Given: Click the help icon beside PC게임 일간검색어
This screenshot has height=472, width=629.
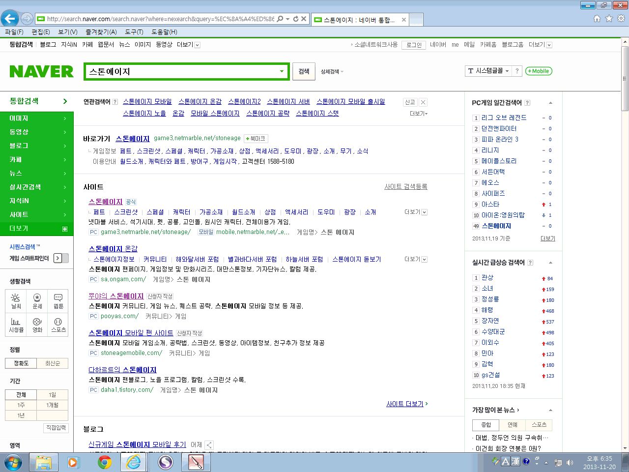Looking at the screenshot, I should point(527,103).
